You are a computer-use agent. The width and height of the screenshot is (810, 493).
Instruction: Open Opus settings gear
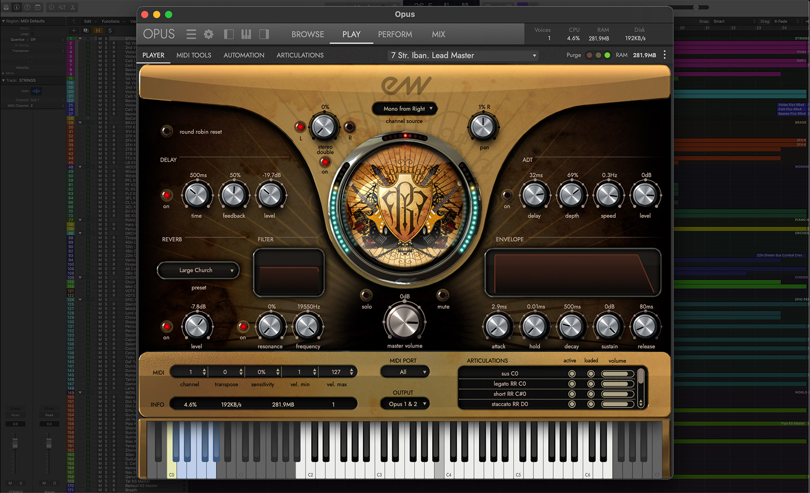209,34
